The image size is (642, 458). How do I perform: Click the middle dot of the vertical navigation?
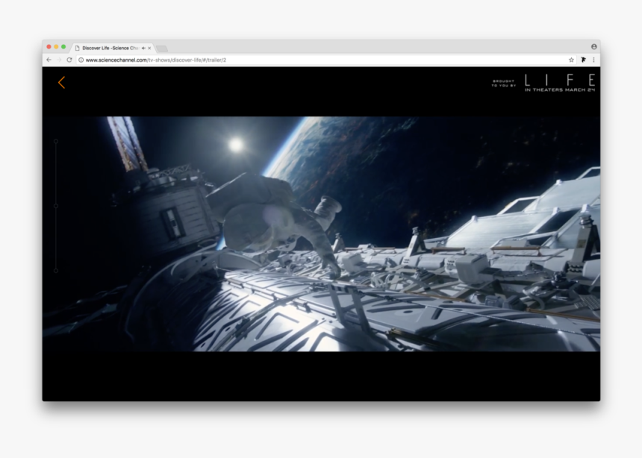pos(56,206)
